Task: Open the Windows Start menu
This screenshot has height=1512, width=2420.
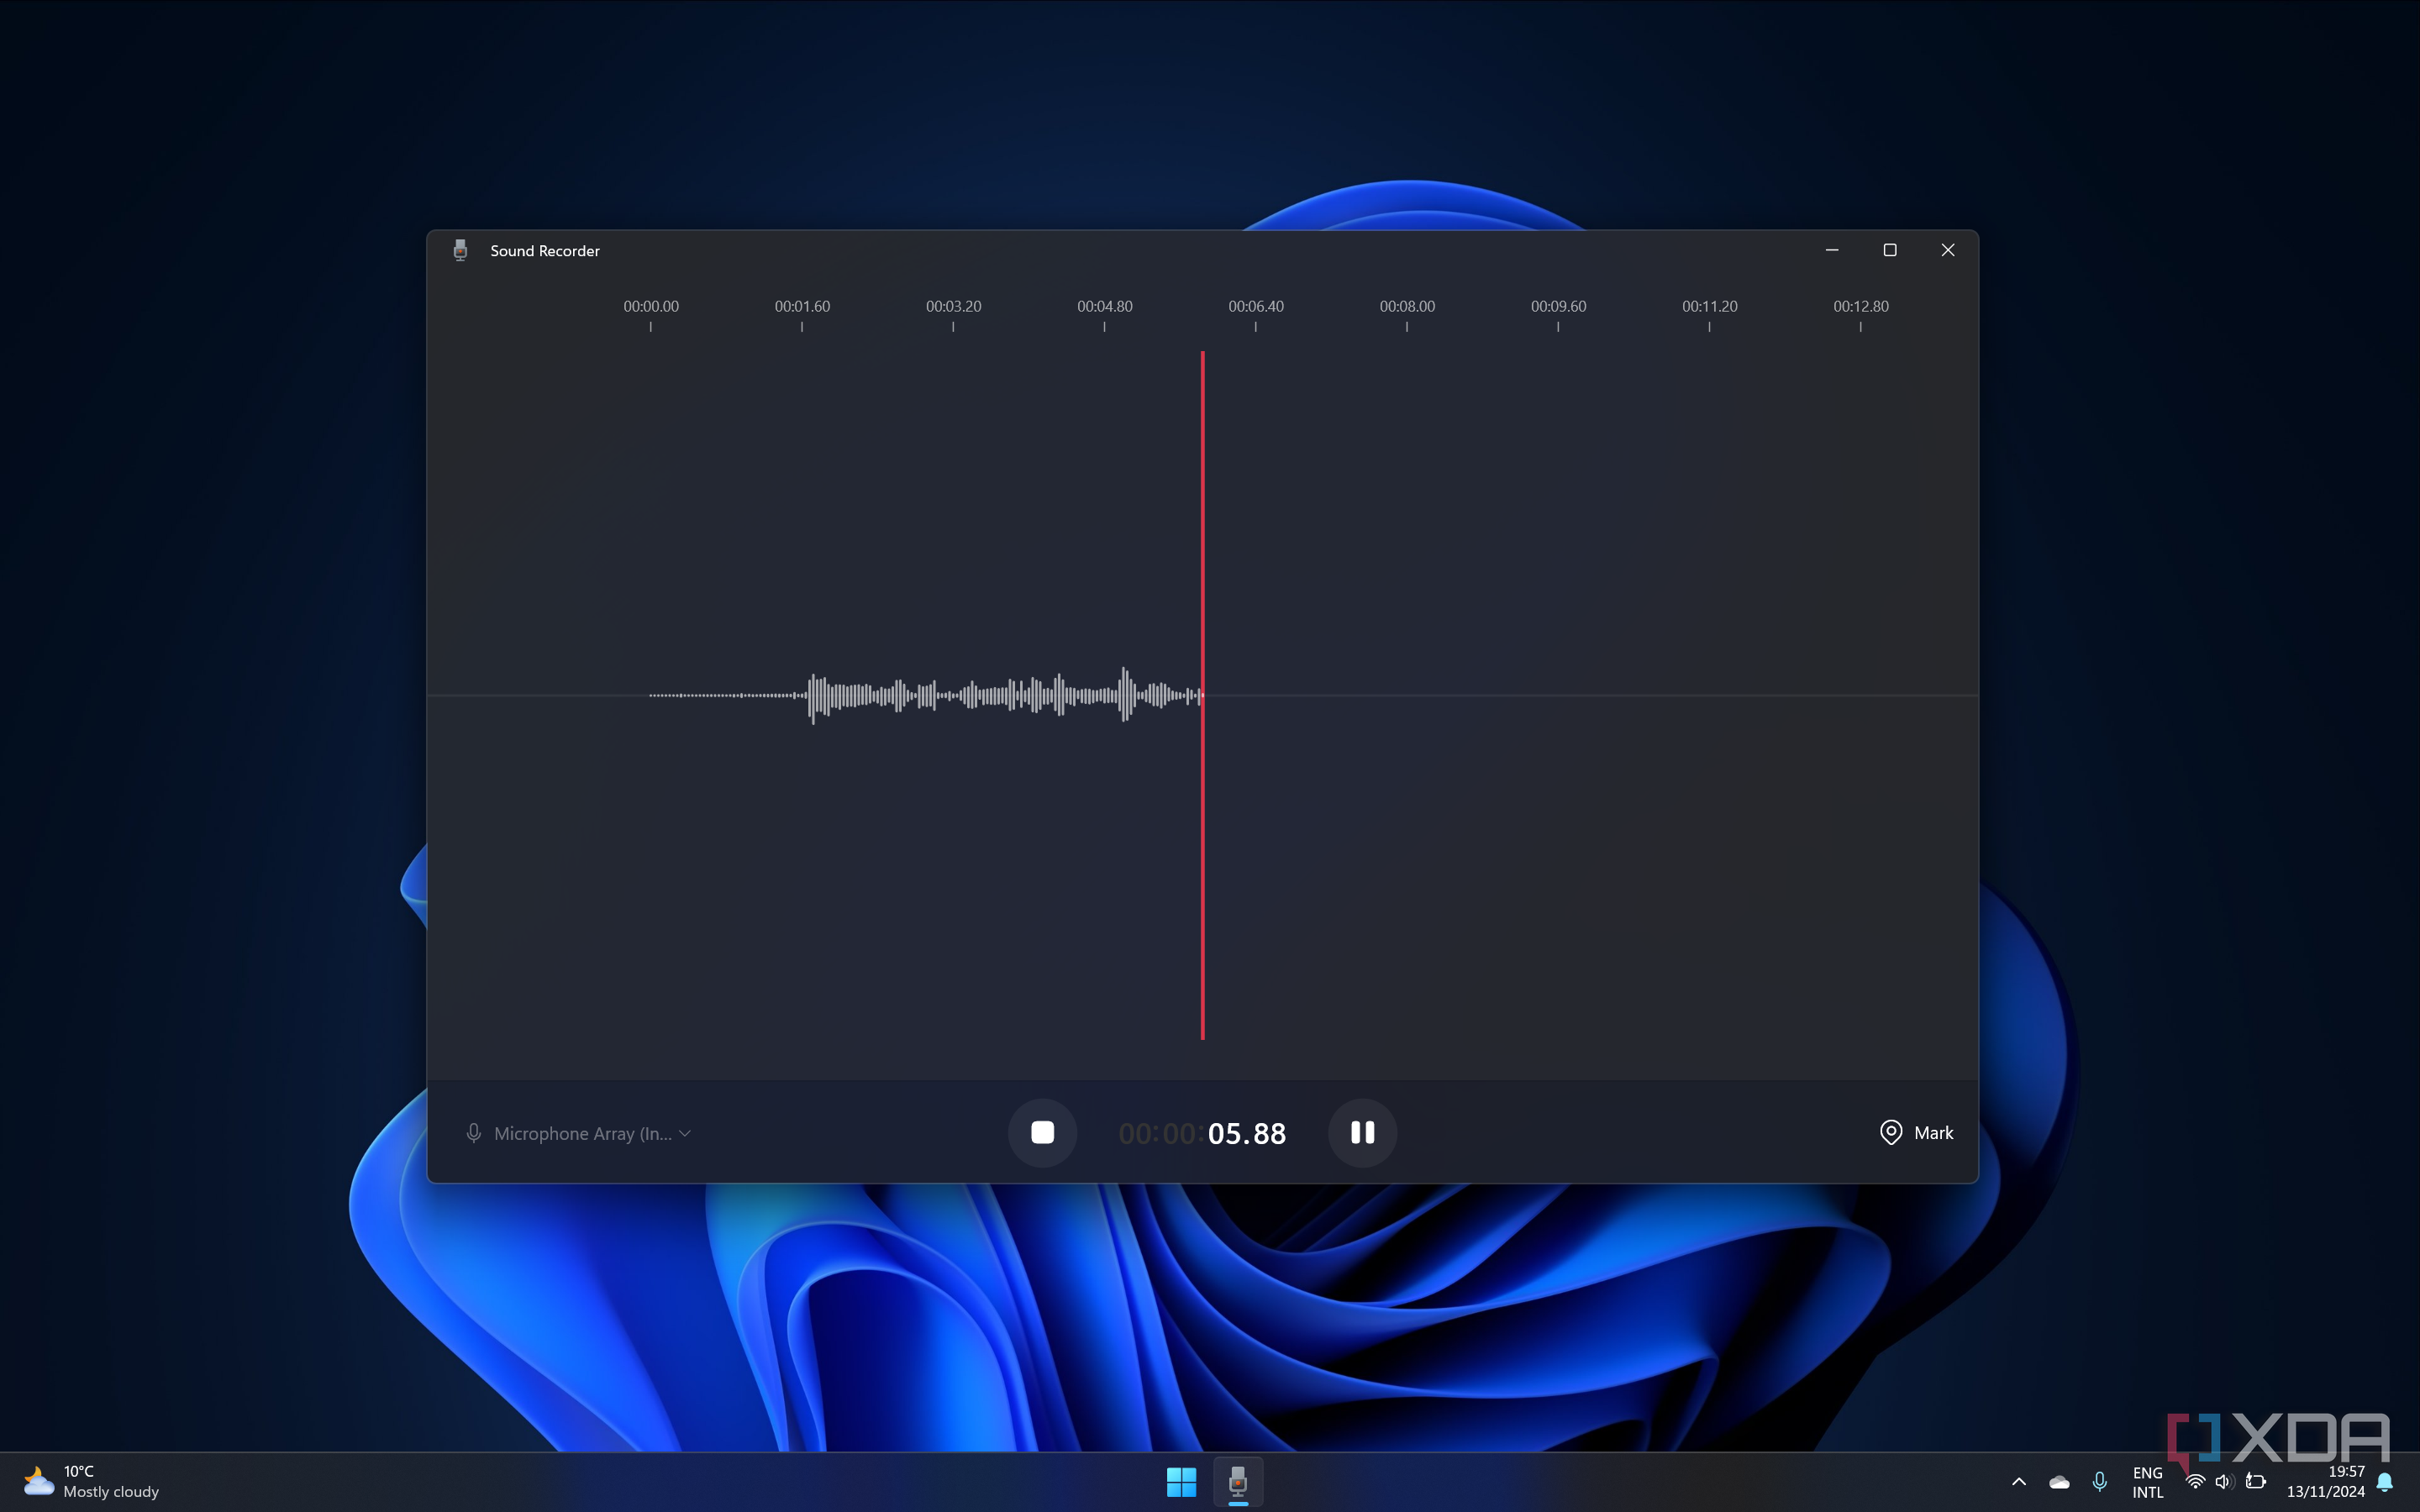Action: (x=1181, y=1482)
